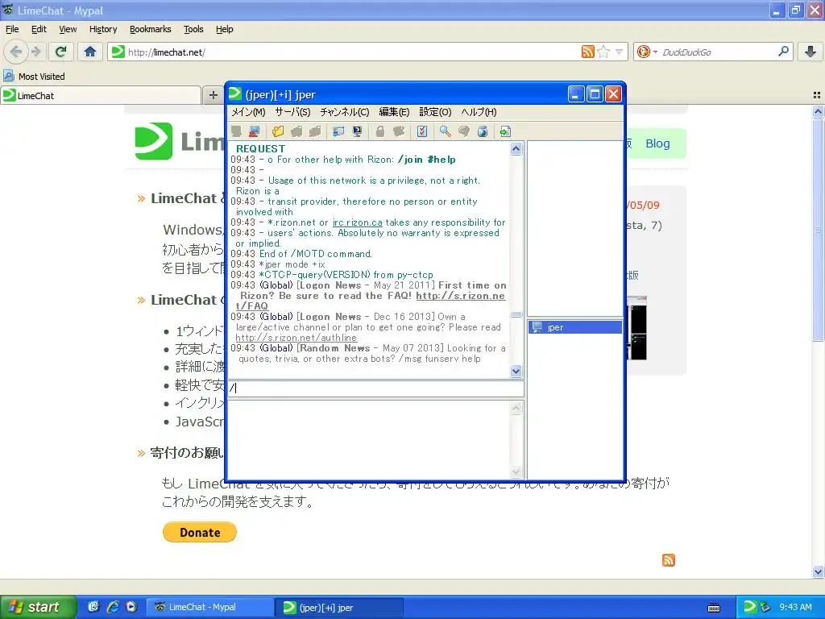This screenshot has height=619, width=825.
Task: Click the monitor with moon away icon
Action: (x=357, y=131)
